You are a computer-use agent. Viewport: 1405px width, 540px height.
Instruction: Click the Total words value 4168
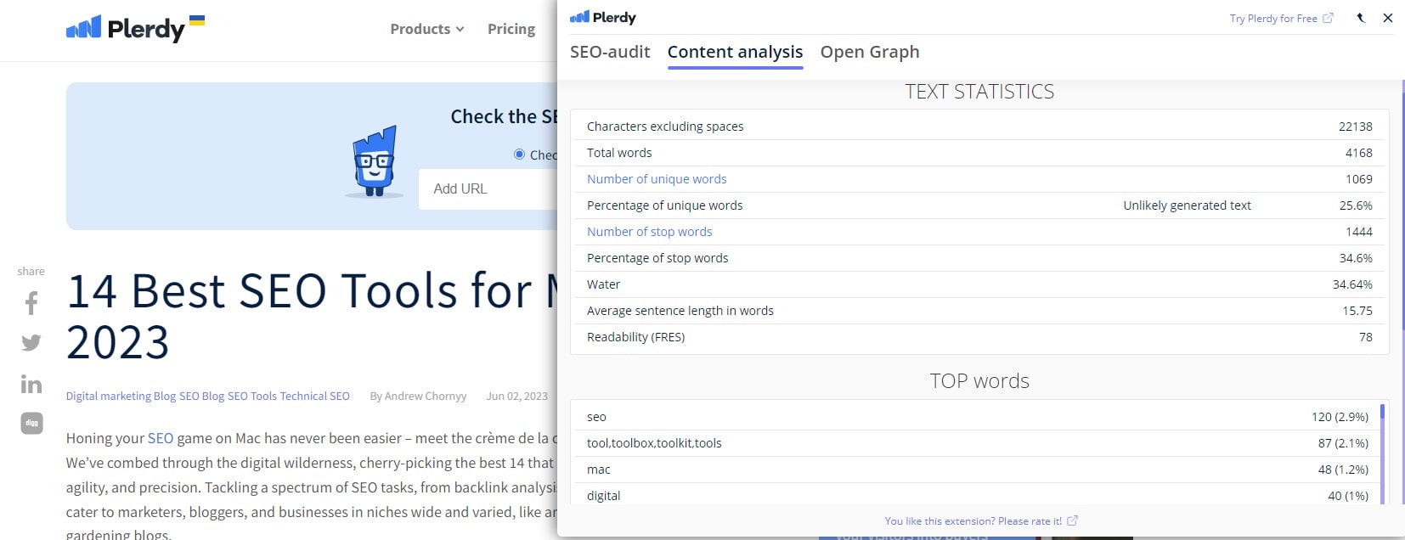1359,153
